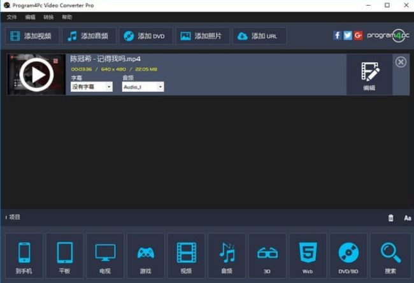Click the app icon in title bar

[7, 5]
